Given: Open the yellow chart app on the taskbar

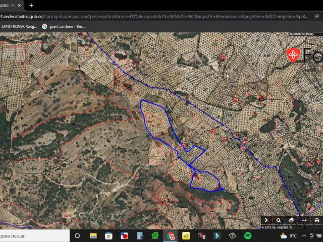Looking at the screenshot, I should coord(186,236).
